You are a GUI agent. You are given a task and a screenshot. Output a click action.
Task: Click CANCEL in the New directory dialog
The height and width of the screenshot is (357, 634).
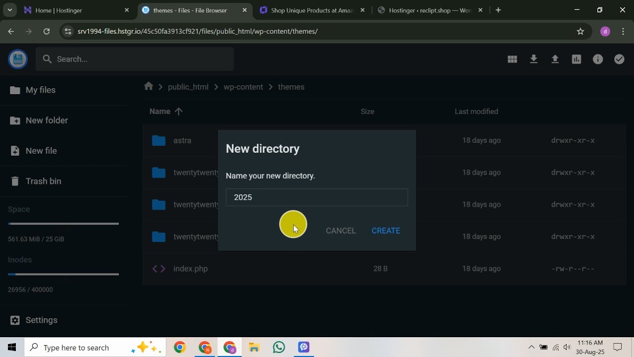(x=341, y=231)
